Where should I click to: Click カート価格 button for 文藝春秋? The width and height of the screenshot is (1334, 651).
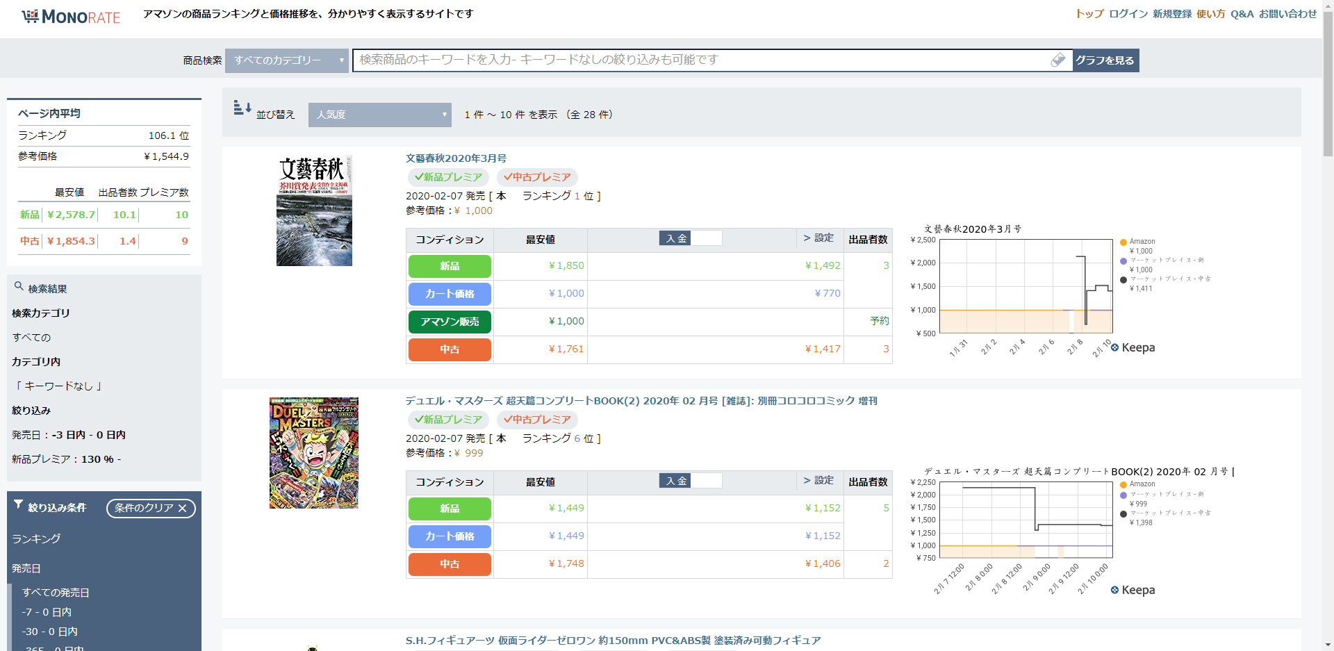click(x=450, y=294)
